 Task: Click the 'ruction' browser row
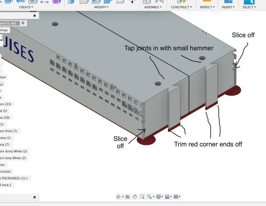coord(6,171)
